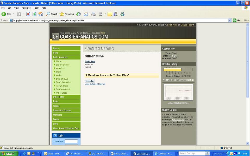This screenshot has width=250, height=156.
Task: Click the Mail envelope icon
Action: [x=86, y=14]
